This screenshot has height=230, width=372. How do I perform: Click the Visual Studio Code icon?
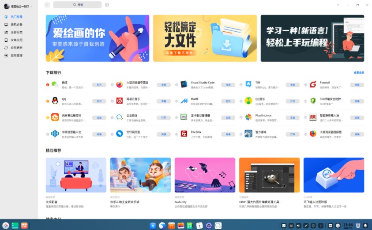pos(184,84)
